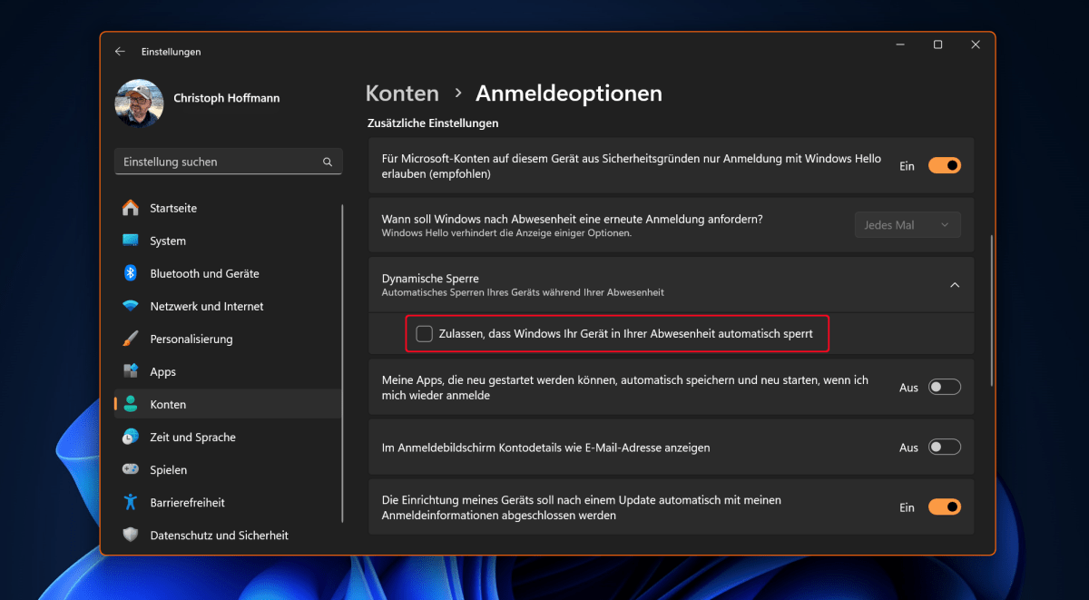Viewport: 1089px width, 600px height.
Task: Click the Startseite home icon
Action: (x=131, y=208)
